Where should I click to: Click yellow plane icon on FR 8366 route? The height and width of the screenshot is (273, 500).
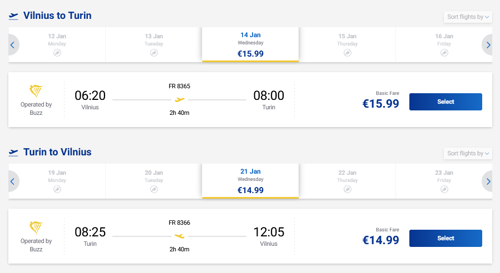pos(179,236)
